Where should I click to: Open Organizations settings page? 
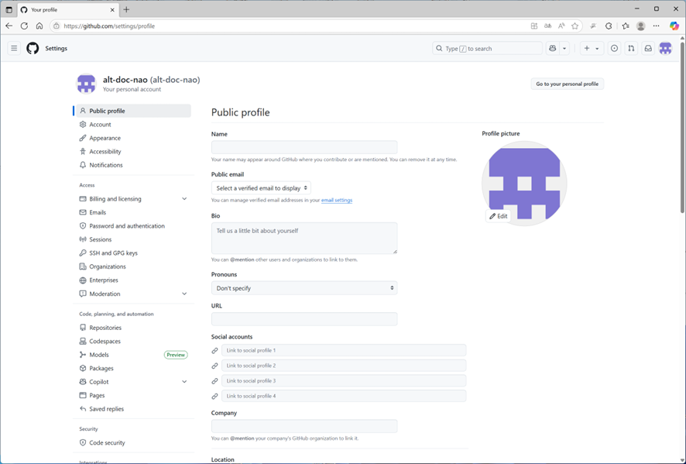tap(133, 266)
